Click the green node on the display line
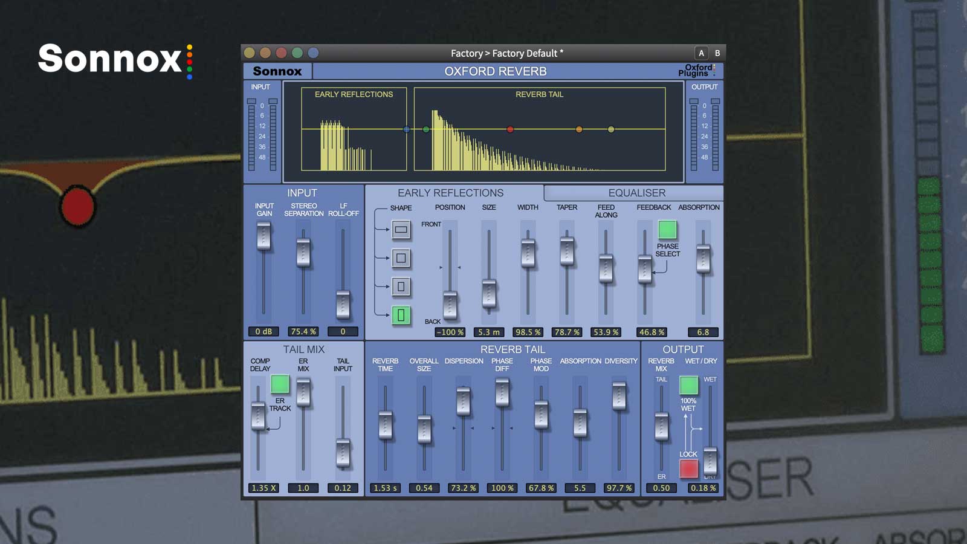Viewport: 967px width, 544px height. pyautogui.click(x=426, y=129)
